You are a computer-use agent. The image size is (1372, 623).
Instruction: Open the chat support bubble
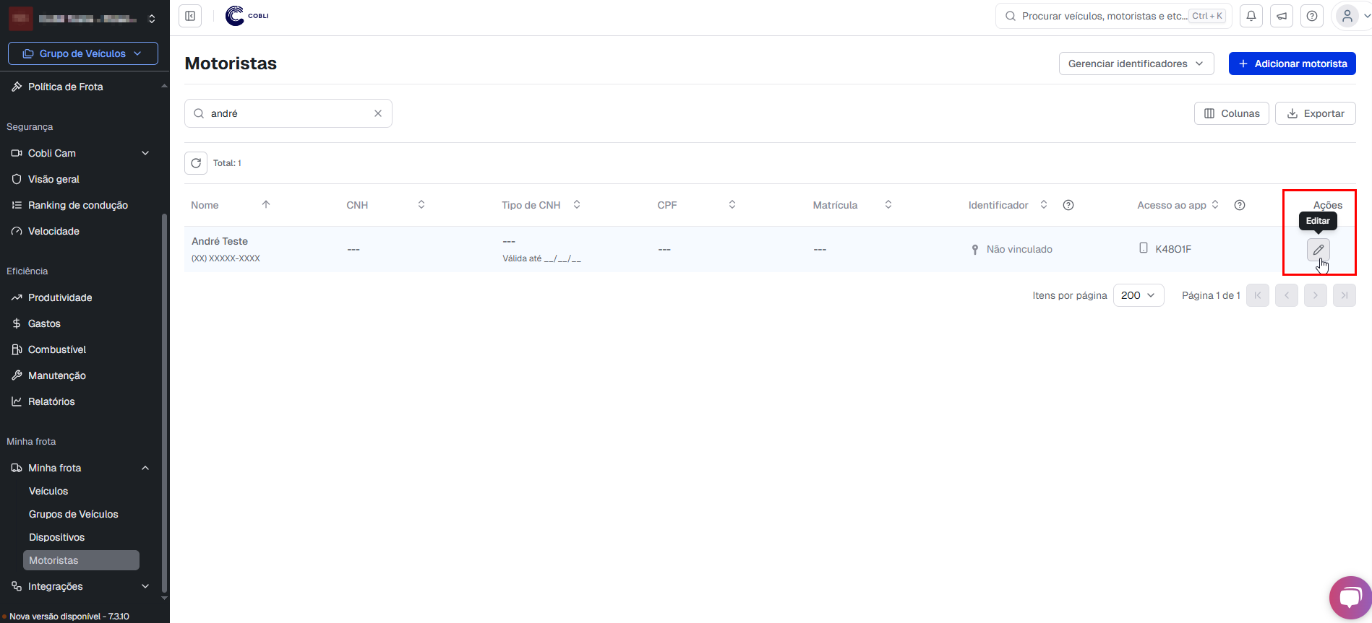click(x=1350, y=598)
